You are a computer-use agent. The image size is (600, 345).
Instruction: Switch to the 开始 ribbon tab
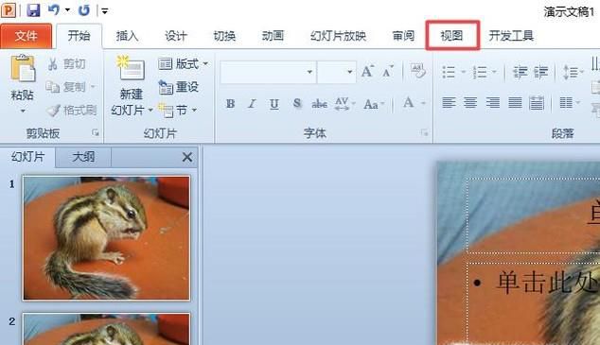click(x=79, y=36)
